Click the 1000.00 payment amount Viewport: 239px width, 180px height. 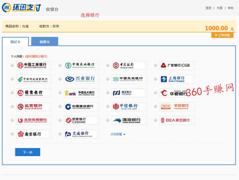[216, 28]
